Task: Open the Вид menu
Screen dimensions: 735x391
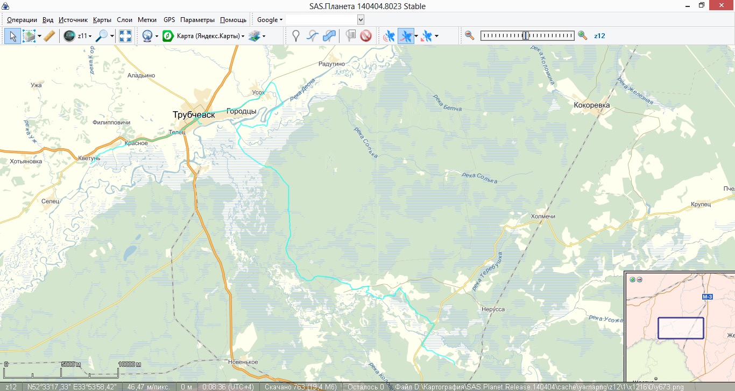Action: tap(48, 20)
